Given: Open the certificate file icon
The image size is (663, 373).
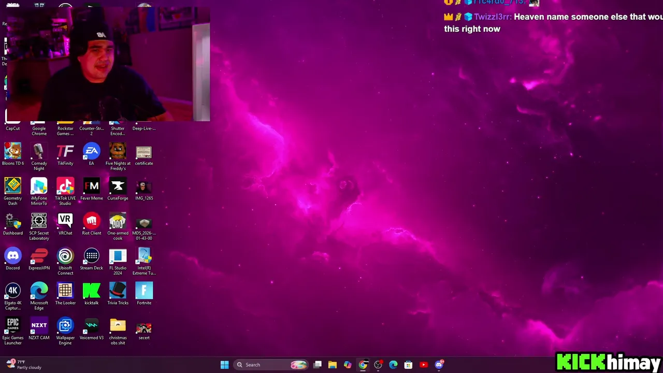Looking at the screenshot, I should [144, 154].
